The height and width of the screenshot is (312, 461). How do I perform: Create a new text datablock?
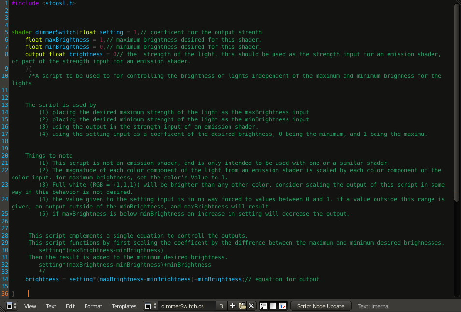coord(233,306)
